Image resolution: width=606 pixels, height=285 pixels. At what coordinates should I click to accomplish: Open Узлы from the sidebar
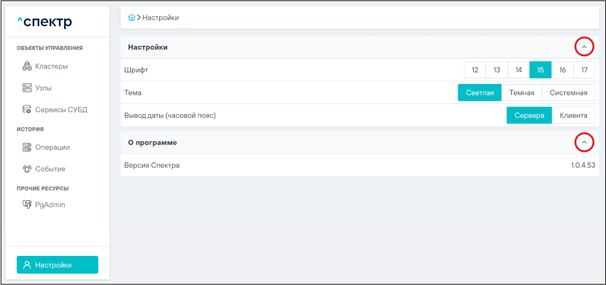tap(43, 88)
